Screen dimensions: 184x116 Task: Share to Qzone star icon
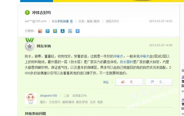[55, 31]
